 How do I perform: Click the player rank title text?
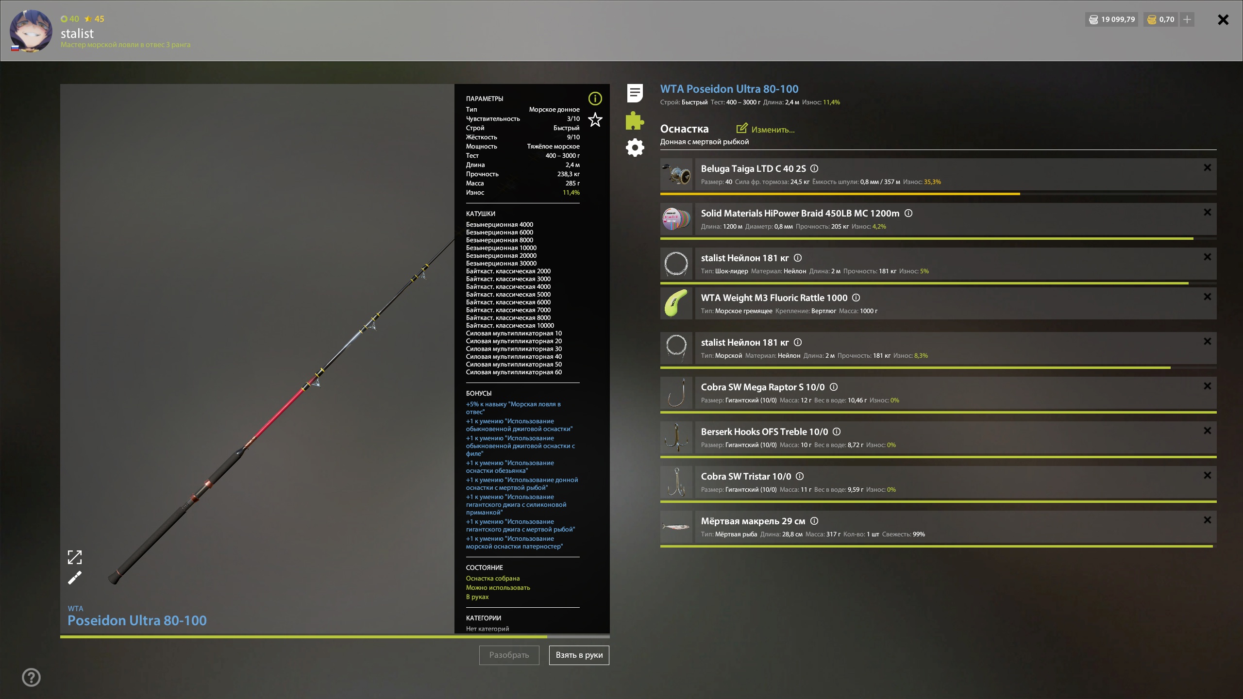125,45
